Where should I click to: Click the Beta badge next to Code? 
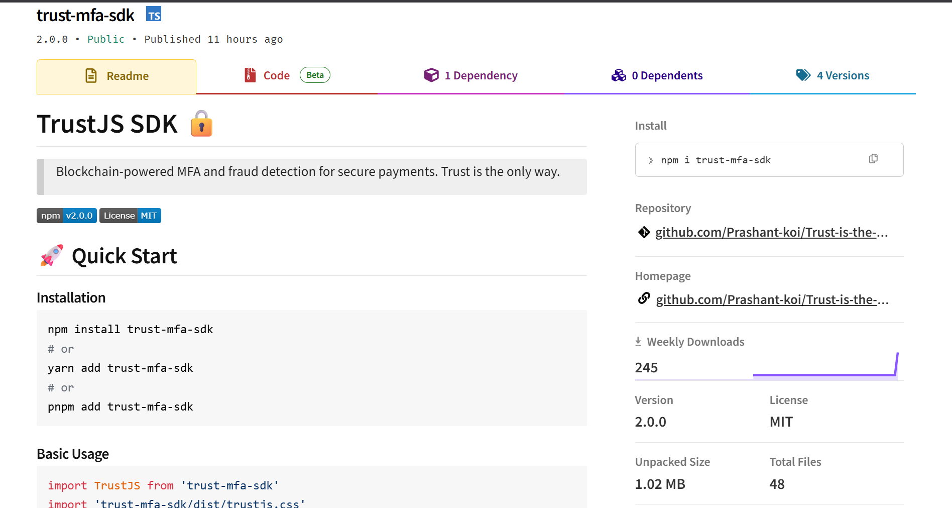315,75
